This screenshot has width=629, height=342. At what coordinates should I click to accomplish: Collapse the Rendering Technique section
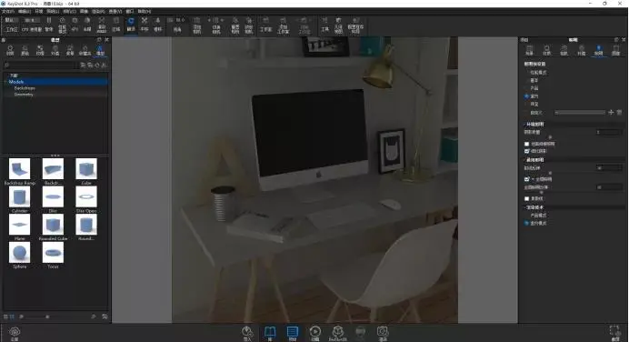[x=525, y=207]
